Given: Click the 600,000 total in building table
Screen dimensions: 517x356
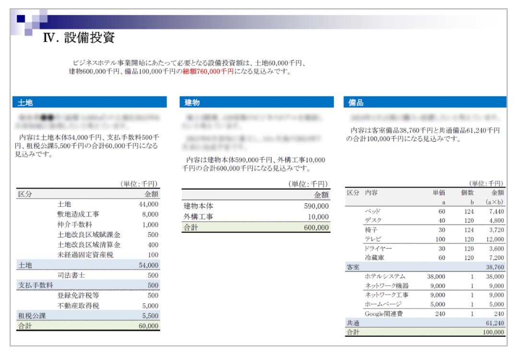Looking at the screenshot, I should tap(316, 228).
